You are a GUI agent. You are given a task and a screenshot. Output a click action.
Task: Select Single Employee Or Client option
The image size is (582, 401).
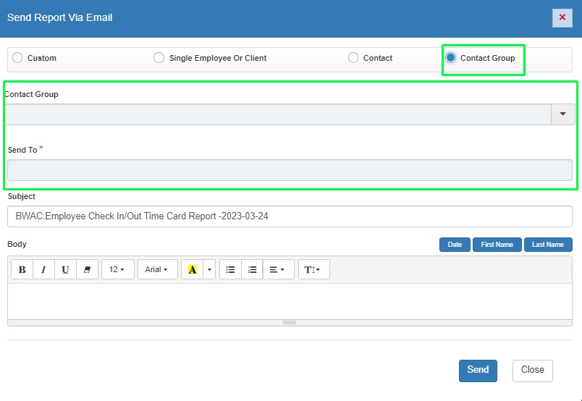pyautogui.click(x=159, y=58)
